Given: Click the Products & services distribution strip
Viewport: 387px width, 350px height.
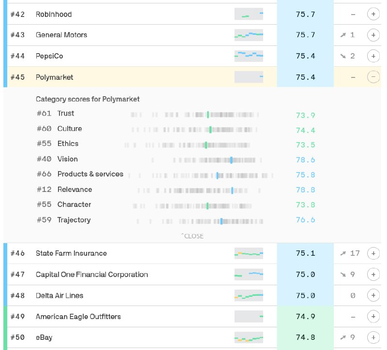Looking at the screenshot, I should tap(201, 175).
